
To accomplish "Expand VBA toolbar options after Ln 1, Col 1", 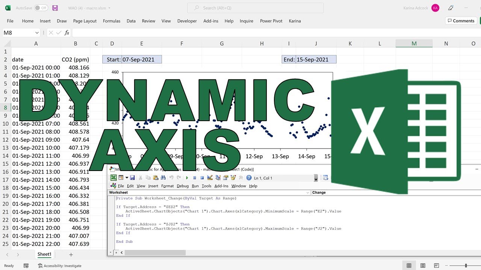I will point(316,178).
